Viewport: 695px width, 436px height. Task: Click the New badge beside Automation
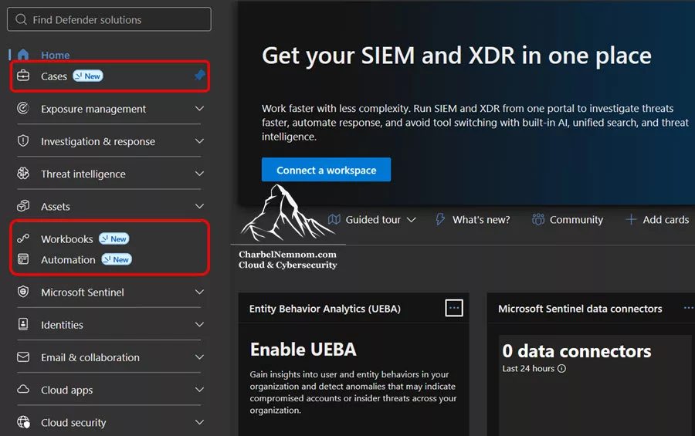(x=117, y=259)
